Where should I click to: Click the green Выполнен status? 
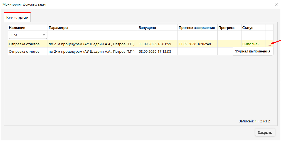[251, 44]
